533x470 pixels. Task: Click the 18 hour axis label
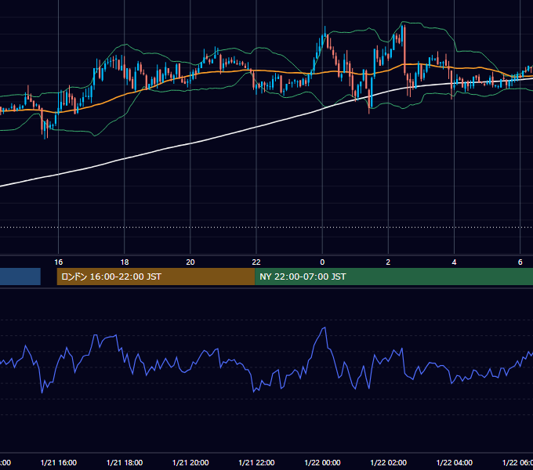125,262
